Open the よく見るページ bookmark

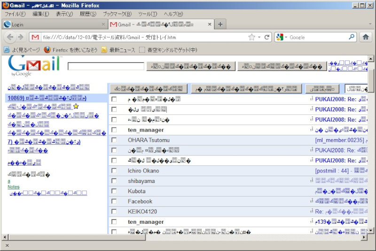tap(22, 50)
